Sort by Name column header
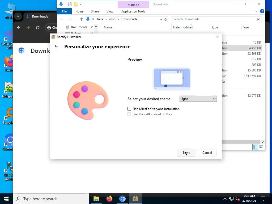This screenshot has width=272, height=204. pos(108,27)
